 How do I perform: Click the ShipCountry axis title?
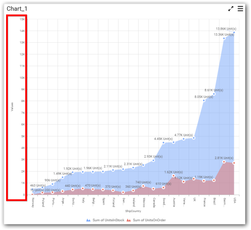pyautogui.click(x=133, y=211)
